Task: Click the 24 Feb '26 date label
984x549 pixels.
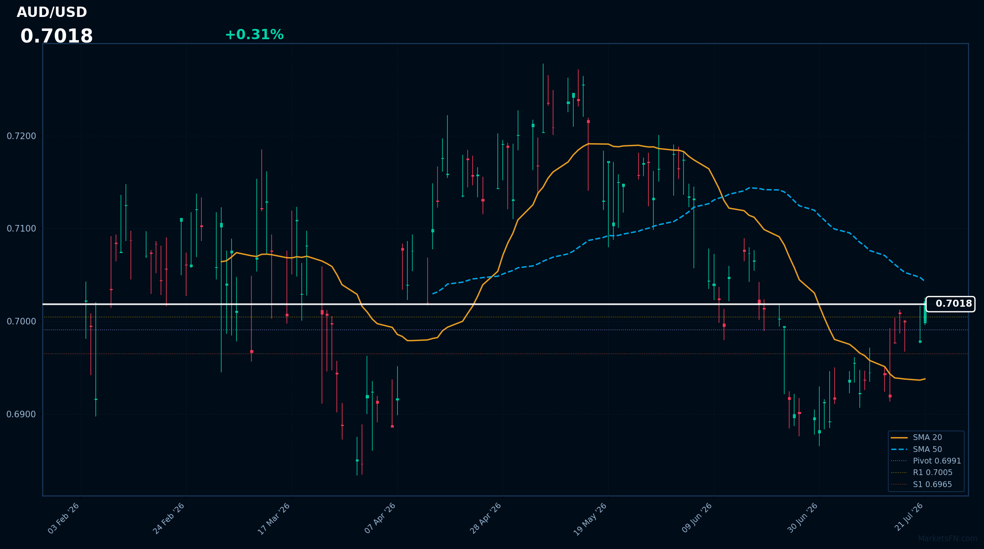Action: click(x=169, y=518)
